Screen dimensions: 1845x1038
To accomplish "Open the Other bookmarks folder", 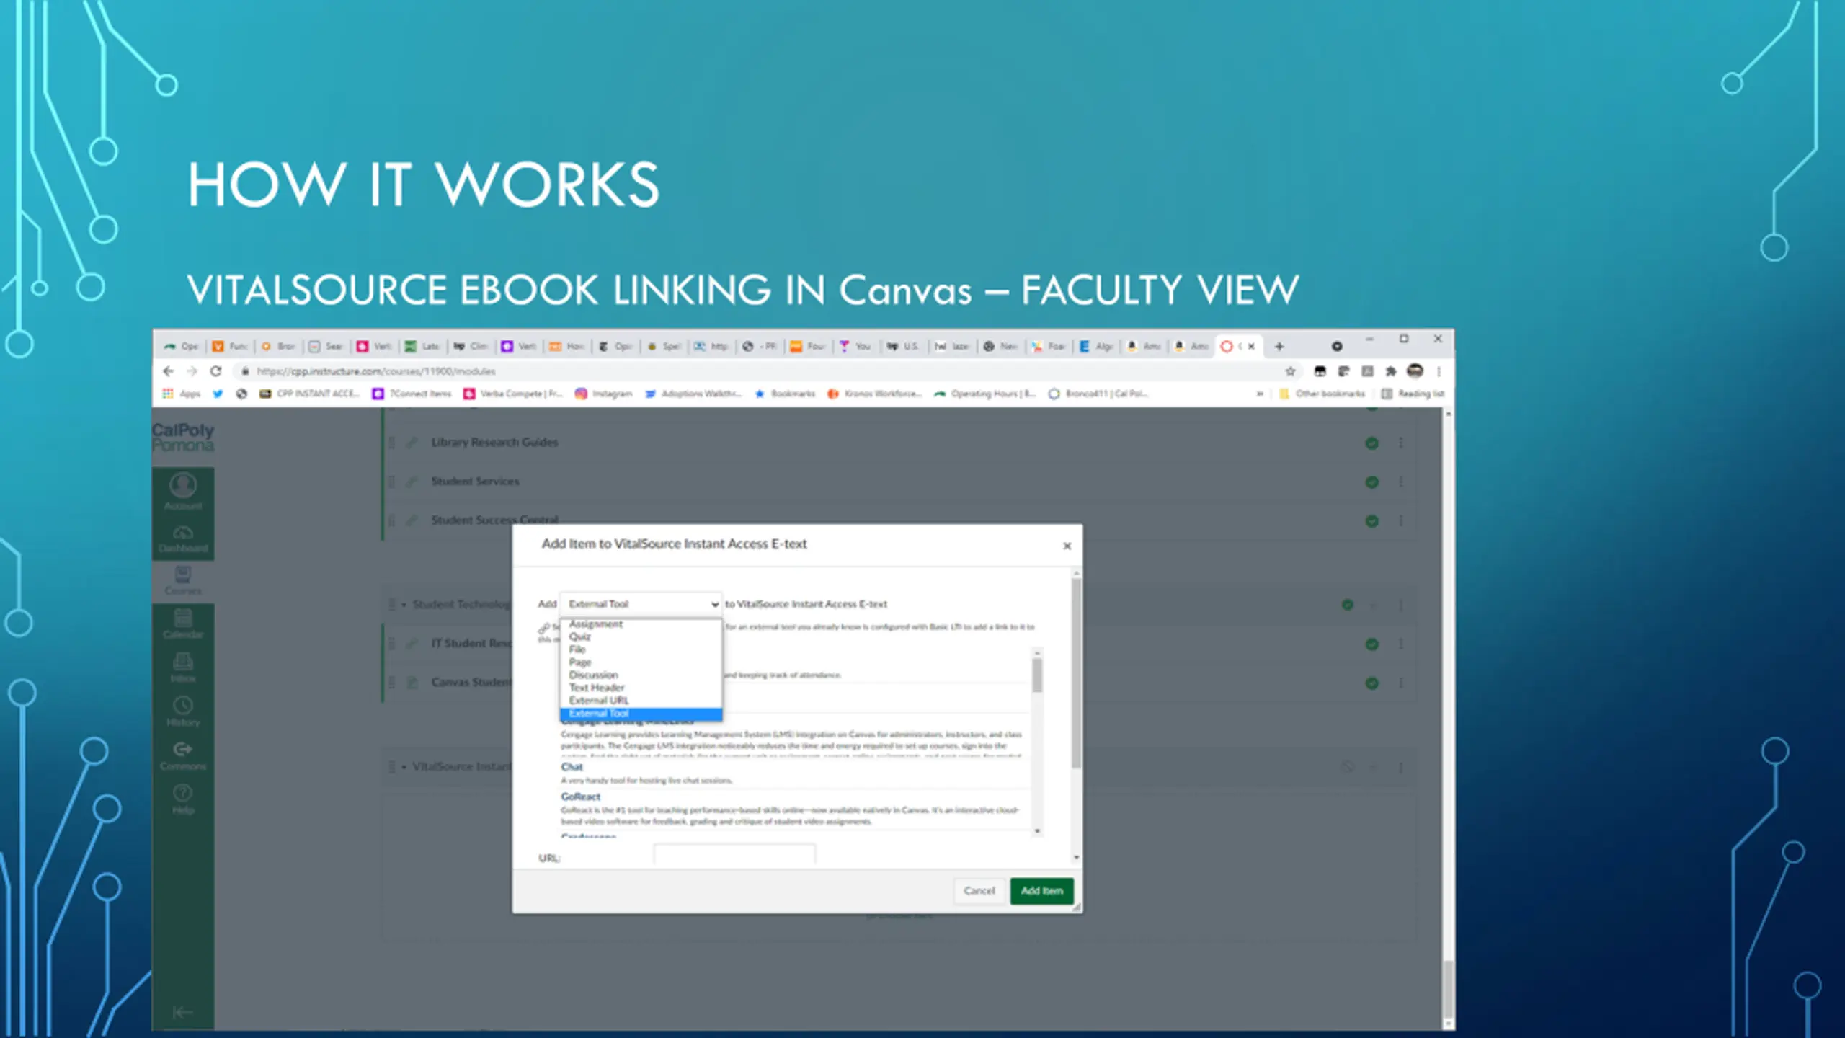I will tap(1322, 394).
